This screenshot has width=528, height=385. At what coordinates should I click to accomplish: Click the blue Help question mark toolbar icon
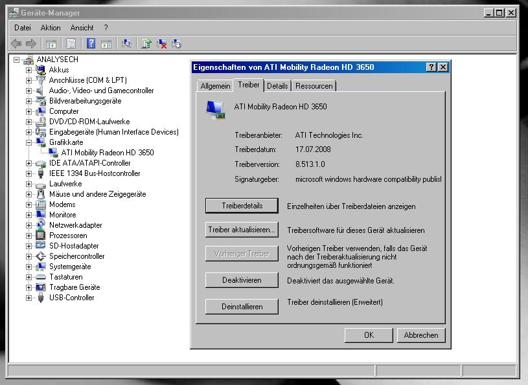tap(91, 43)
